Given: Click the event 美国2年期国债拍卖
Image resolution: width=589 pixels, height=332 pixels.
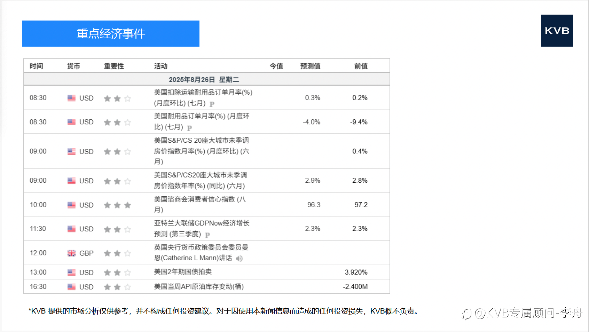Looking at the screenshot, I should click(x=183, y=272).
